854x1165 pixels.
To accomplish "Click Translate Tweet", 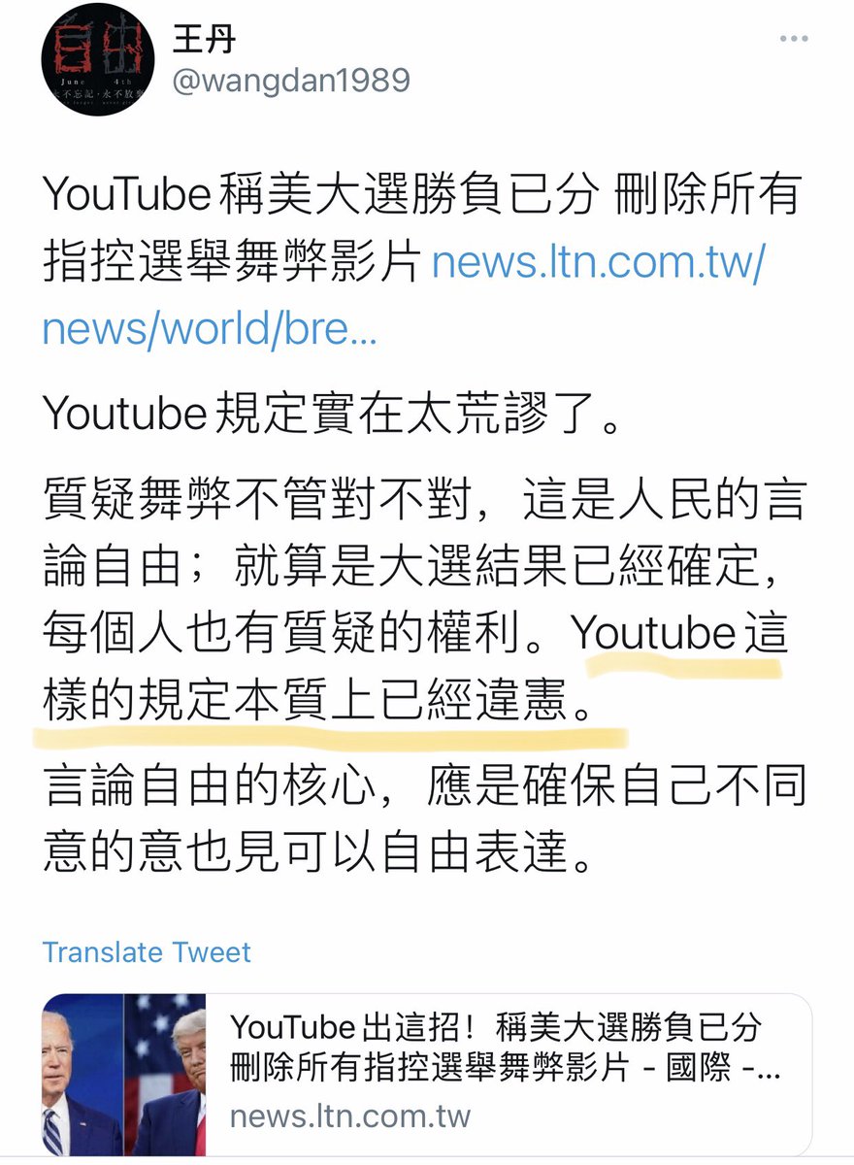I will [x=147, y=951].
